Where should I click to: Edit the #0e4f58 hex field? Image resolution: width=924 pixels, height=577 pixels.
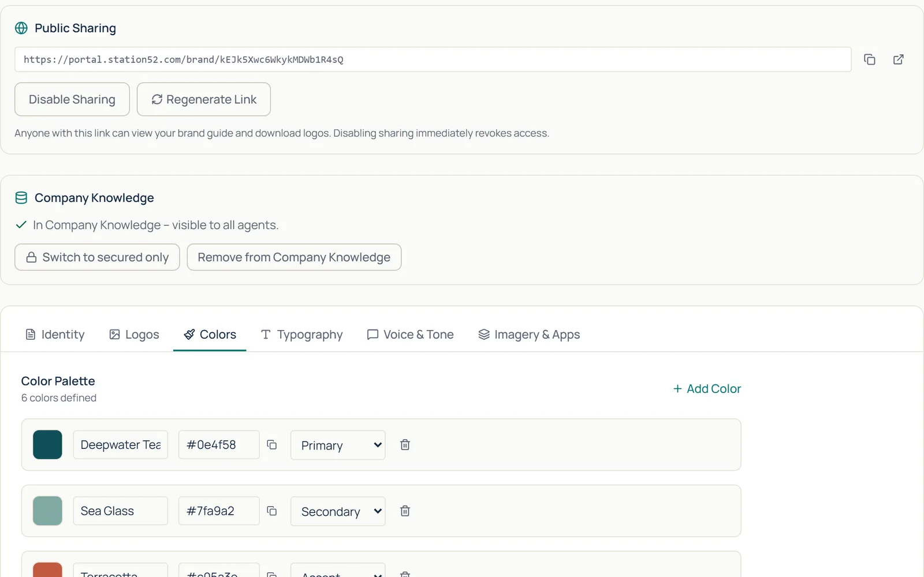pyautogui.click(x=219, y=445)
